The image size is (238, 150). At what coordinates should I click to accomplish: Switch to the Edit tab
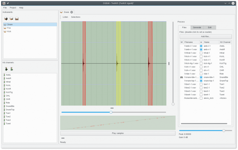click(210, 27)
